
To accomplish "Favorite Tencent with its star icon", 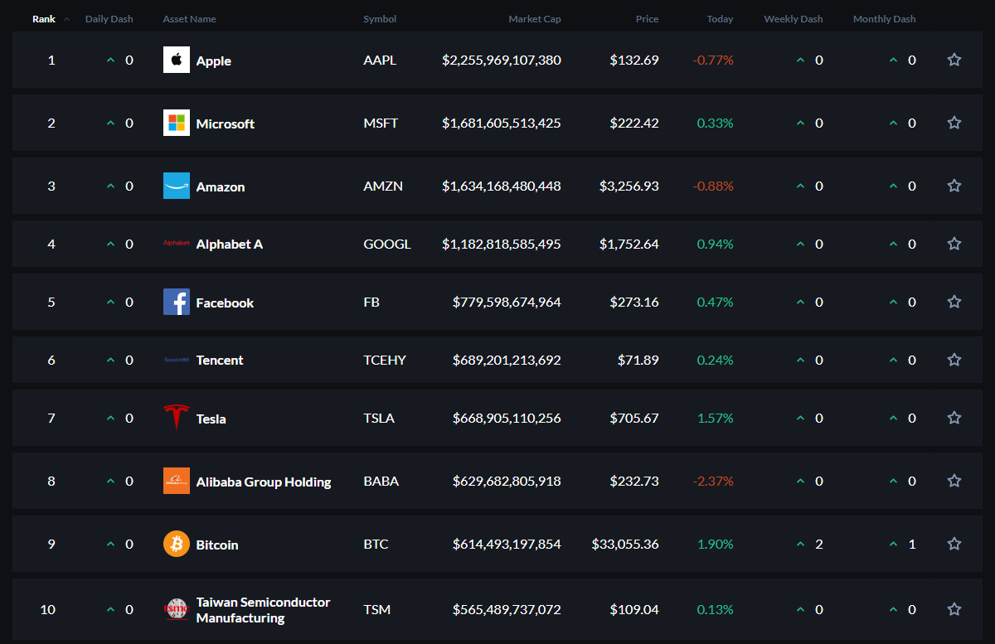I will (x=954, y=360).
